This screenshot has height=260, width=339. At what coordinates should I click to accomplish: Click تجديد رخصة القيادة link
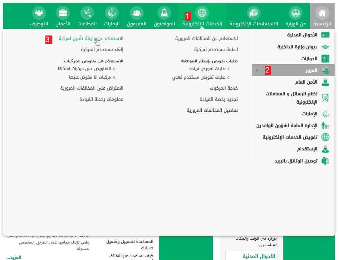tap(218, 99)
